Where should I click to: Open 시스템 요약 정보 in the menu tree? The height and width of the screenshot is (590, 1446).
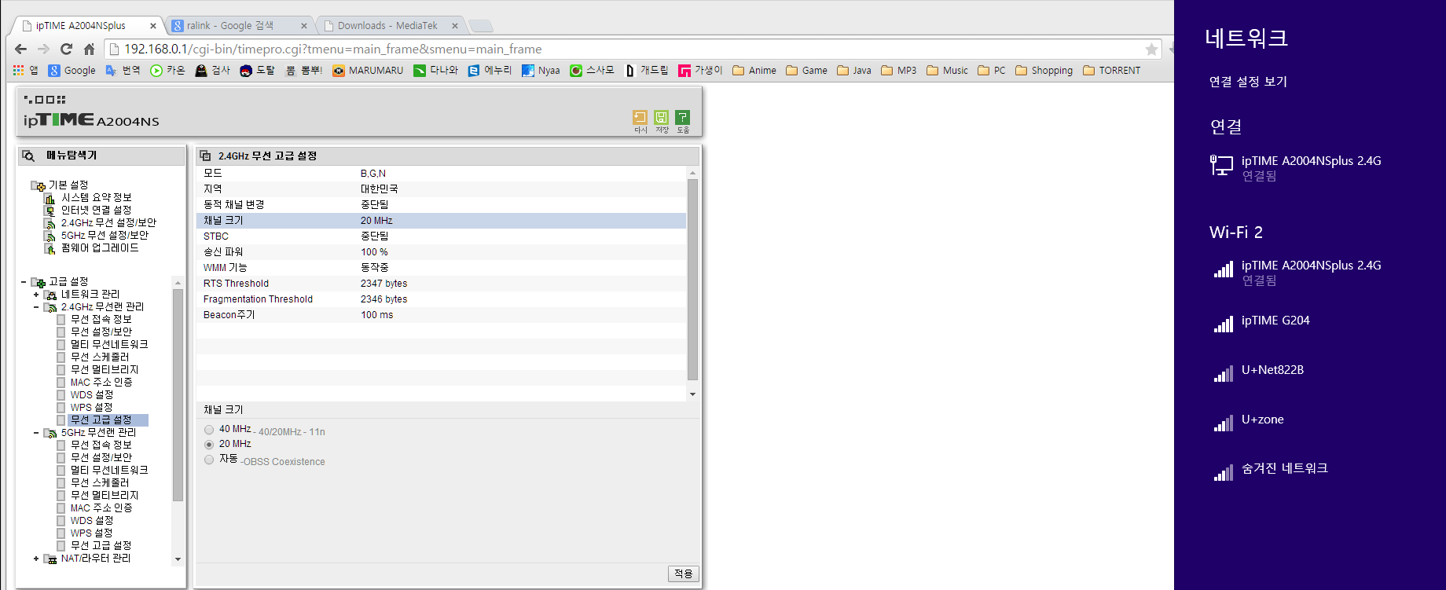[97, 198]
